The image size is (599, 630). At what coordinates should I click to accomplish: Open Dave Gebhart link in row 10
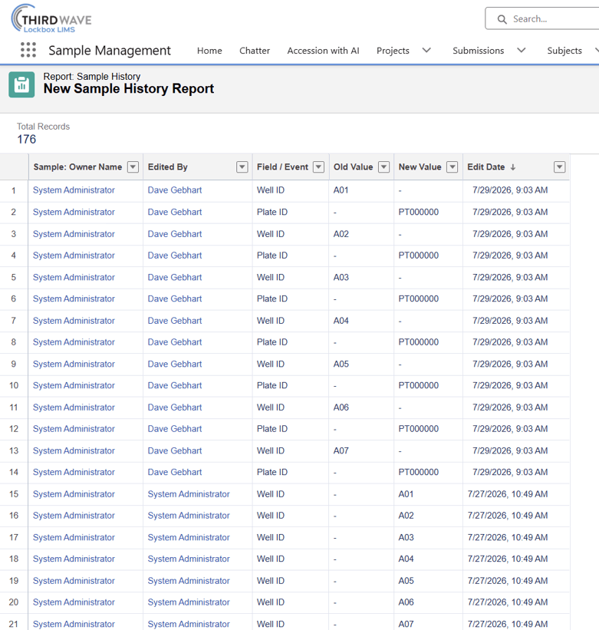175,385
